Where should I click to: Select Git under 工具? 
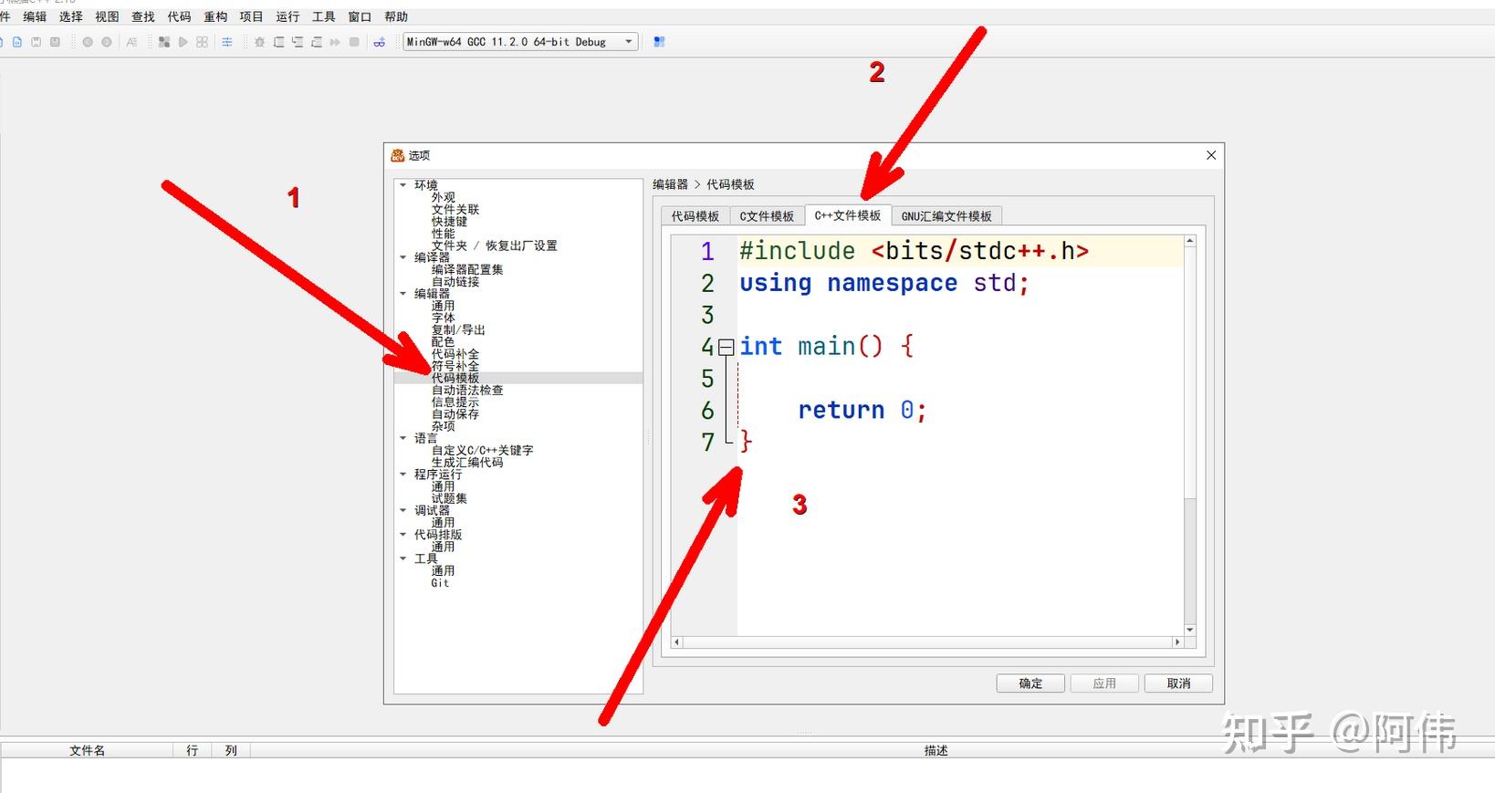click(x=440, y=583)
